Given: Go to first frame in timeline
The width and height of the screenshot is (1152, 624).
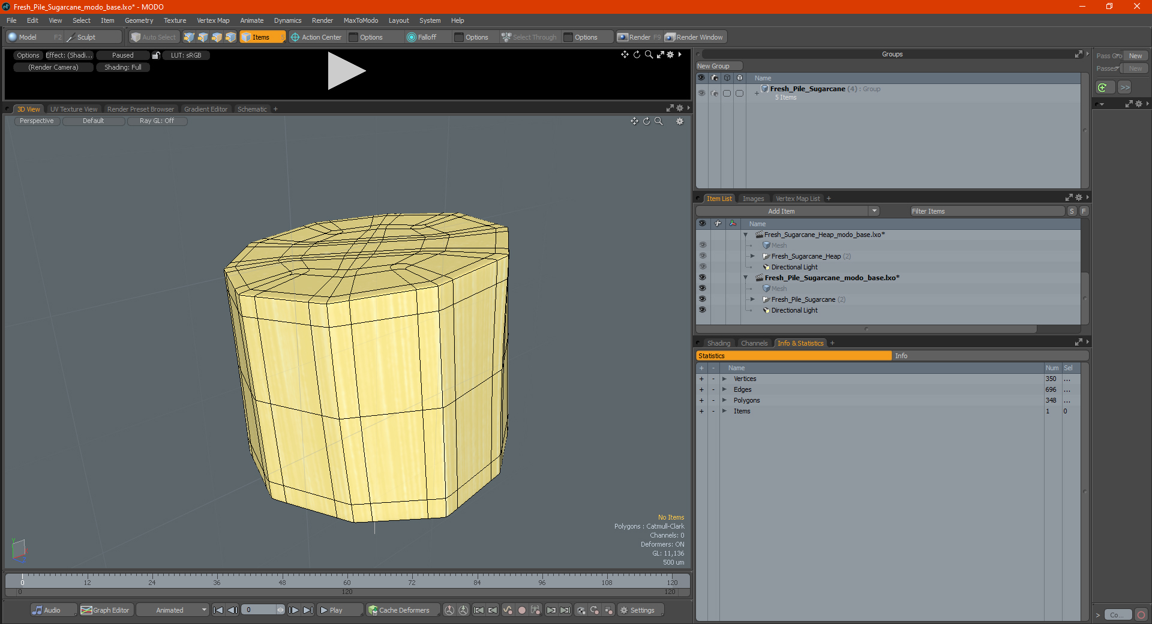Looking at the screenshot, I should [x=218, y=610].
